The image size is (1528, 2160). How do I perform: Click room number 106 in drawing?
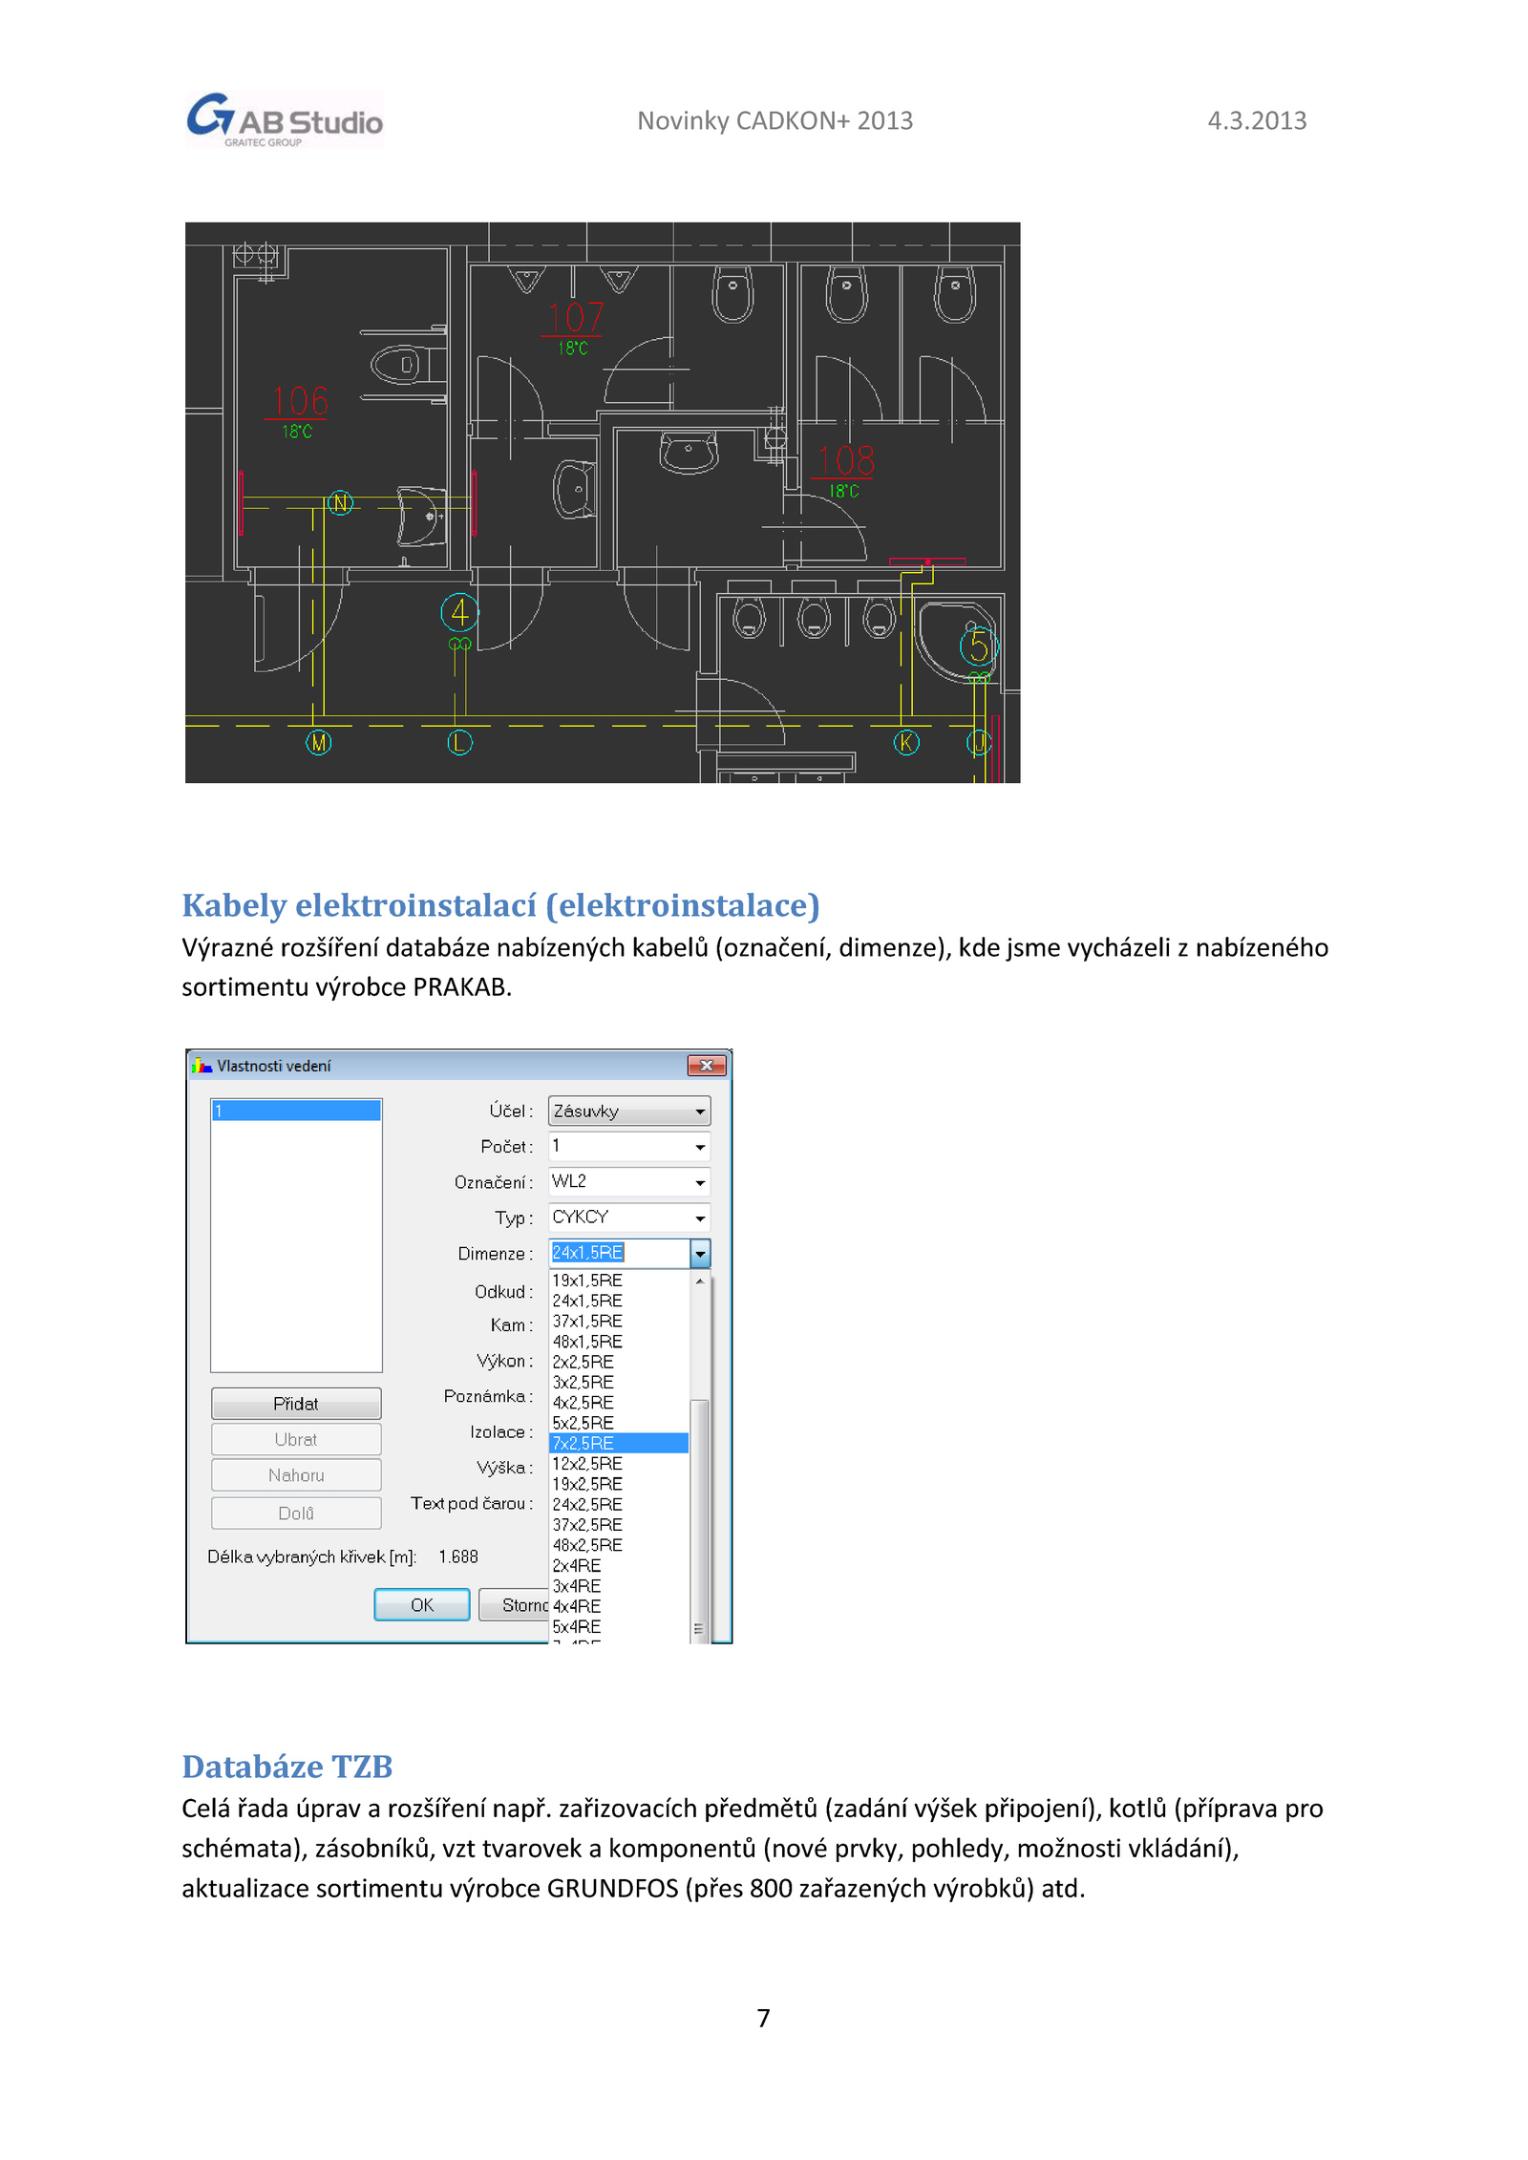tap(300, 401)
